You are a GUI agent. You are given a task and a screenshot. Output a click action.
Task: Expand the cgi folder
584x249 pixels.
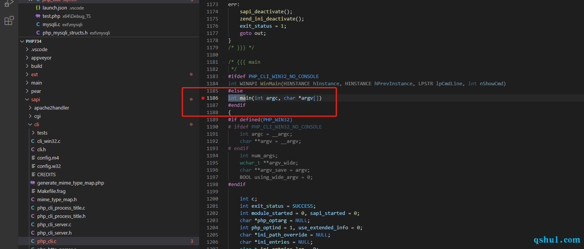coord(30,116)
